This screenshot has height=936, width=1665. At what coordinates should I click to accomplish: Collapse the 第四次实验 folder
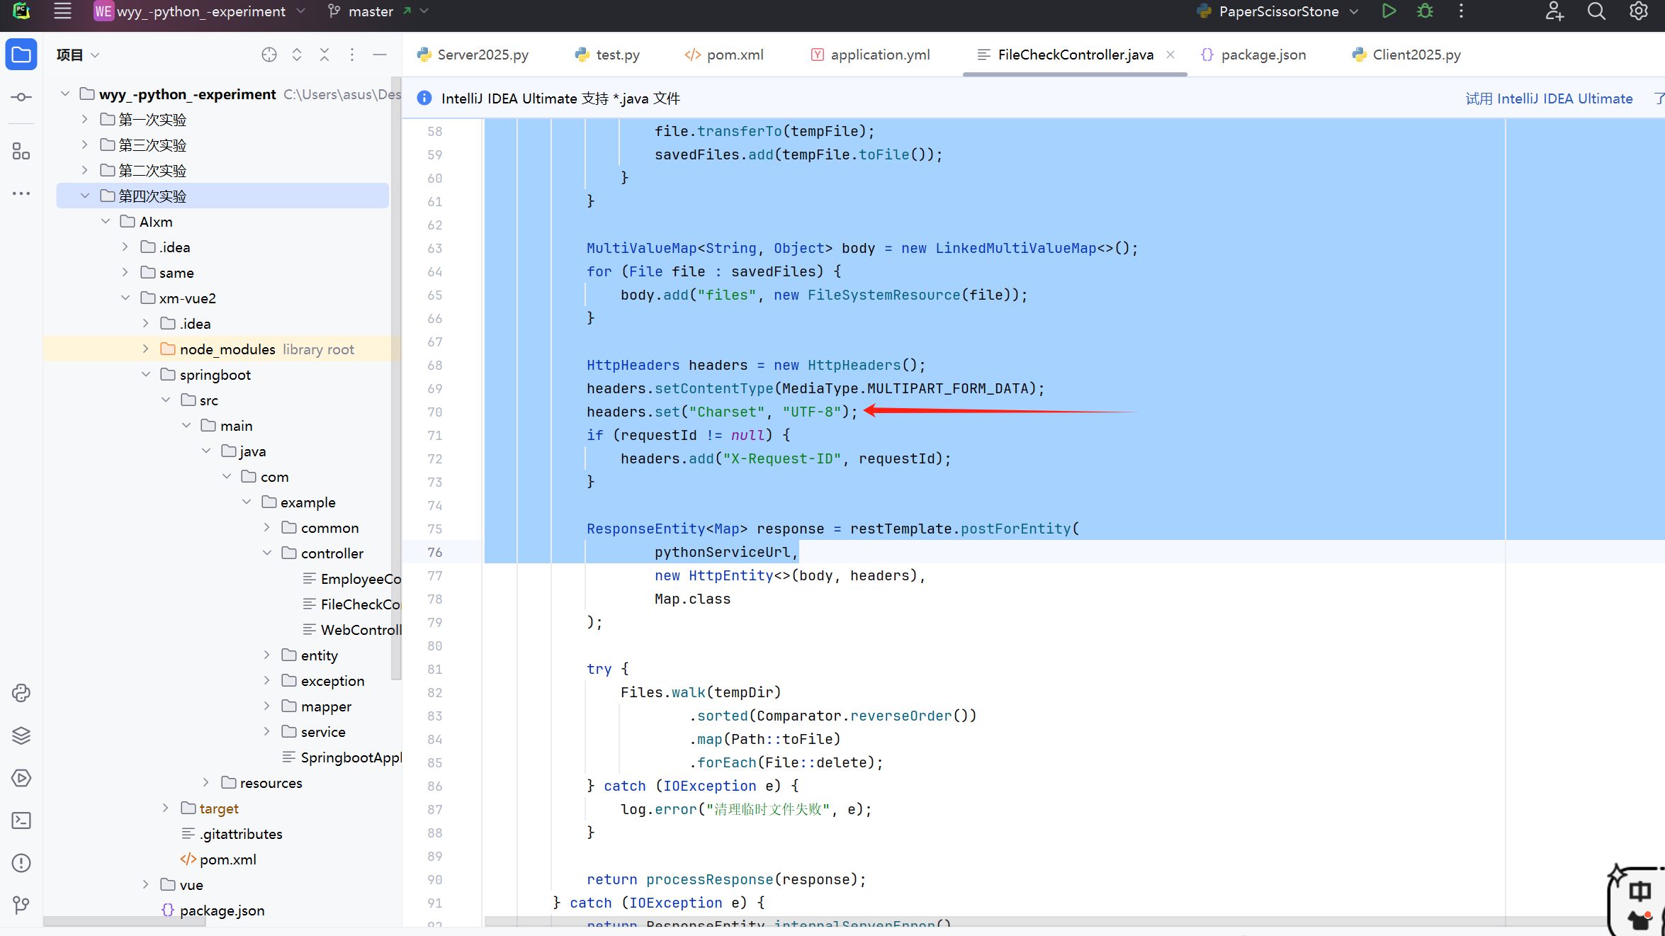click(x=85, y=196)
